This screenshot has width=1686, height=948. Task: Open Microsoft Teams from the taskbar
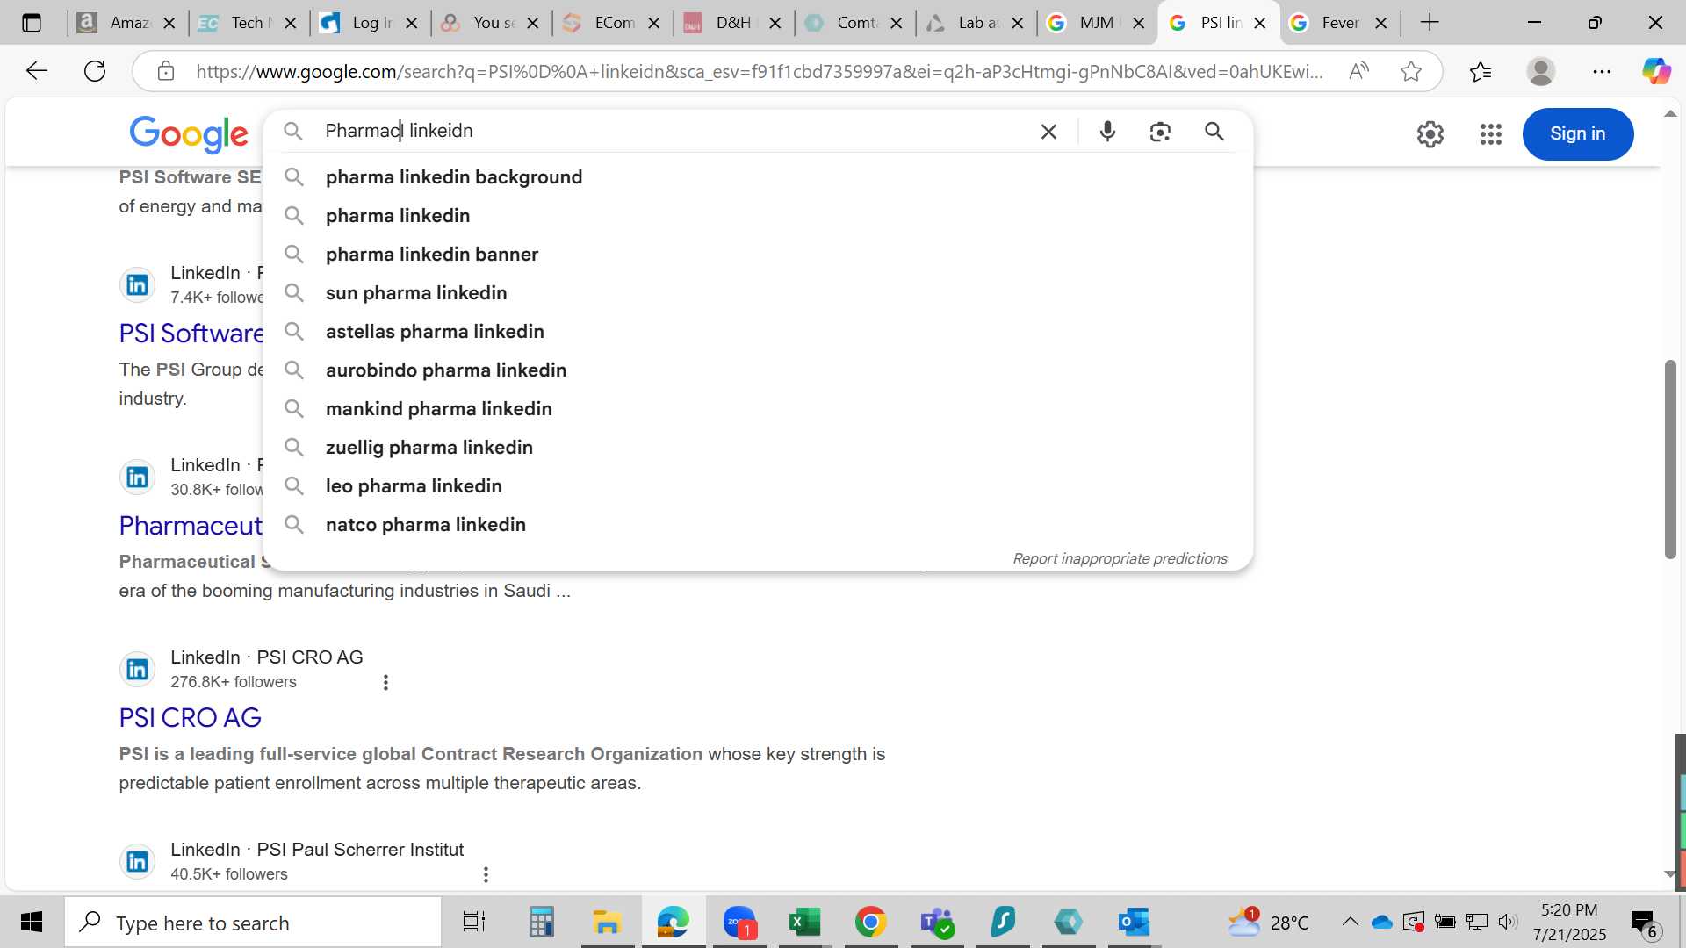point(937,923)
